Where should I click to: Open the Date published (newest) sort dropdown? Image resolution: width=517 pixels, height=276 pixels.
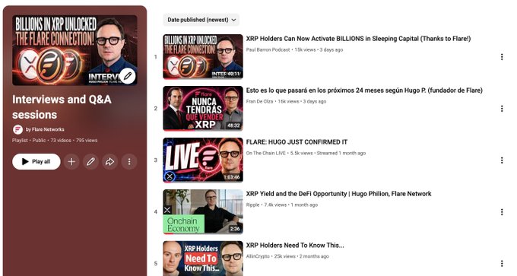(x=201, y=20)
